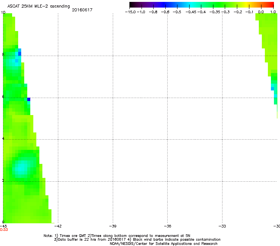Viewport: 280px width, 246px height.
Task: Click the colorbar label -0.2
Action: [238, 12]
